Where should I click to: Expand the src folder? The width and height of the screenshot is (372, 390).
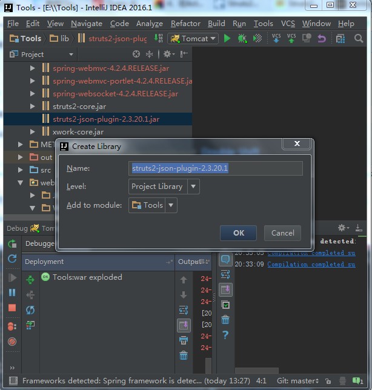click(21, 170)
